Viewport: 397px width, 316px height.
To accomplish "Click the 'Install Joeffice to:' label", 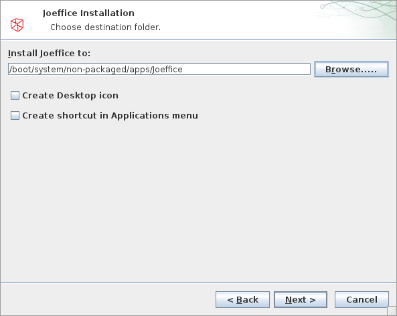I will pyautogui.click(x=49, y=53).
